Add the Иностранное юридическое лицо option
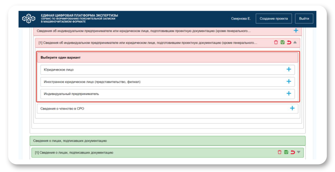Screen dimensions: 335x172 point(289,81)
